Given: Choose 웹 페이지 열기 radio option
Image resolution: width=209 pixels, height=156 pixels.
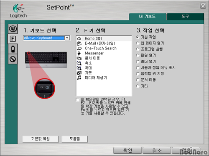Looking at the screenshot, I should pos(138,43).
